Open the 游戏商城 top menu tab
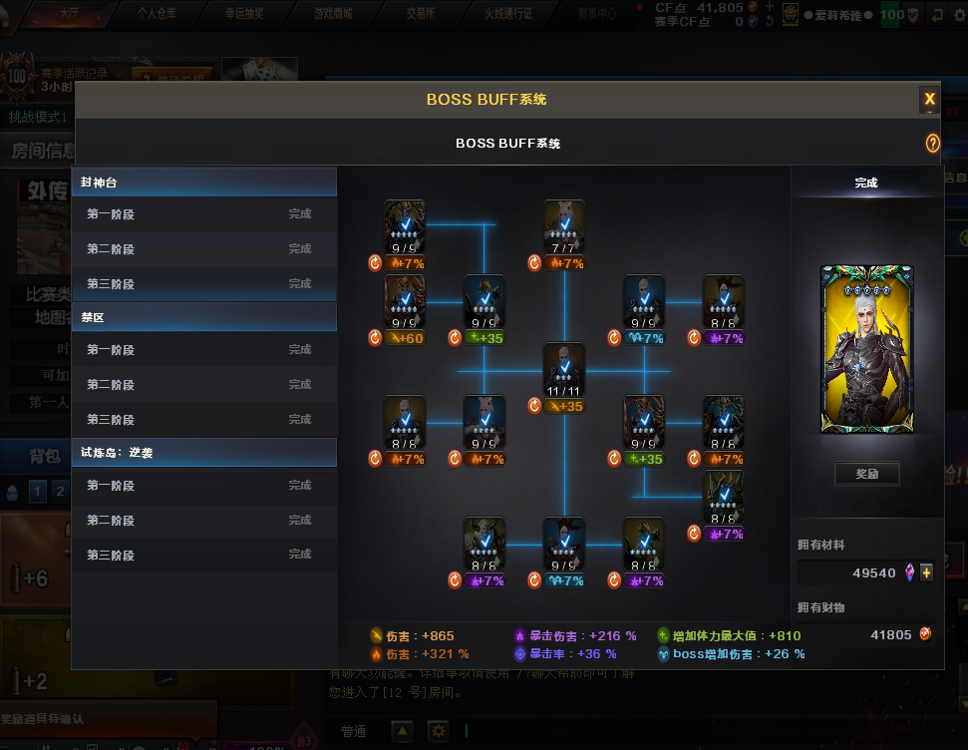The image size is (968, 750). [333, 14]
